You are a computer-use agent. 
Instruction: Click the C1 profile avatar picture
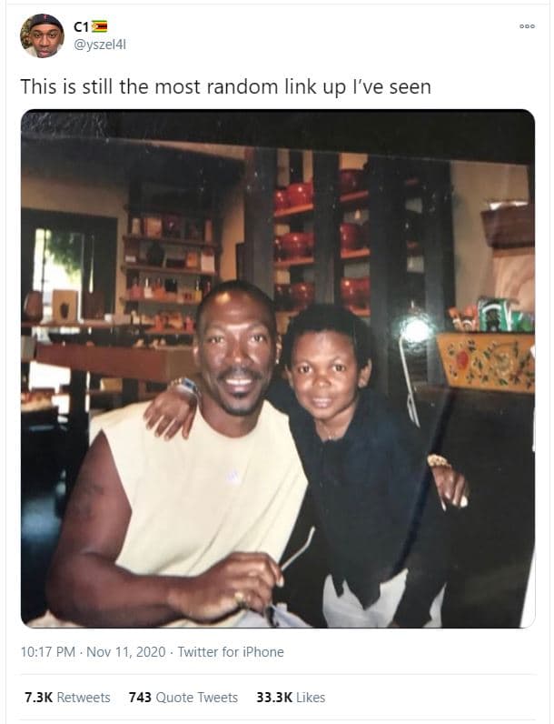(x=42, y=35)
